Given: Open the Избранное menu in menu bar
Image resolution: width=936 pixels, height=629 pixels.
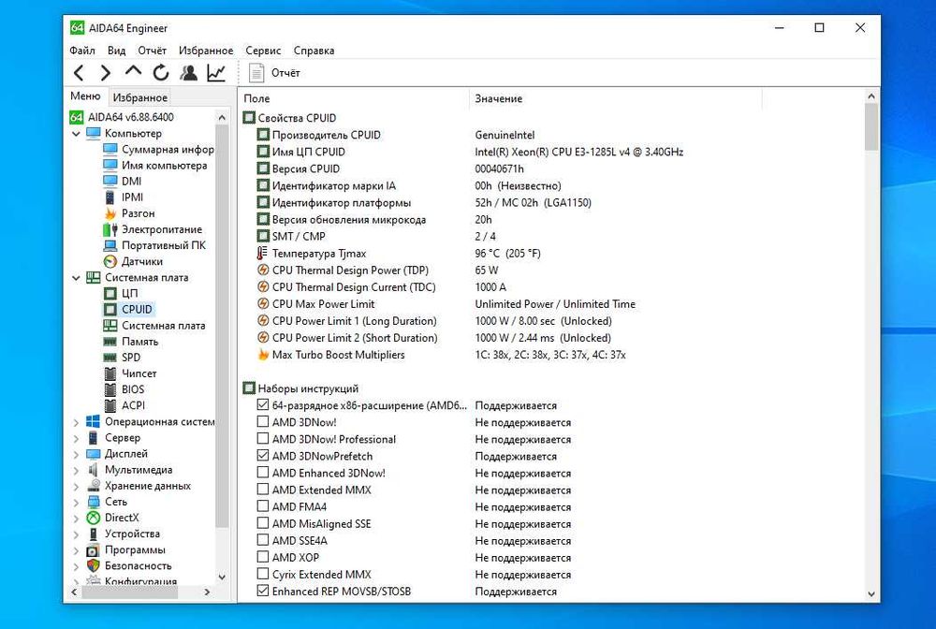Looking at the screenshot, I should click(x=206, y=51).
